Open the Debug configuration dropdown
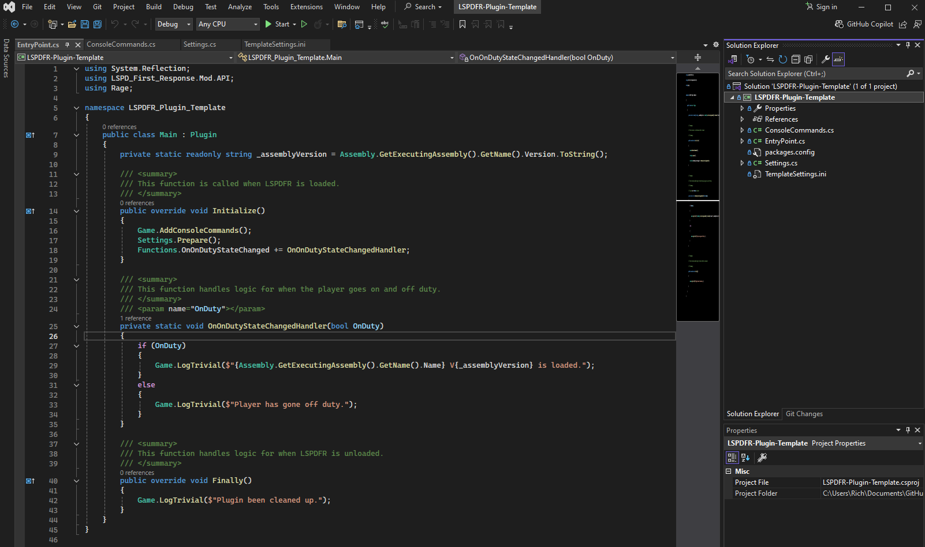The height and width of the screenshot is (547, 925). click(x=173, y=24)
